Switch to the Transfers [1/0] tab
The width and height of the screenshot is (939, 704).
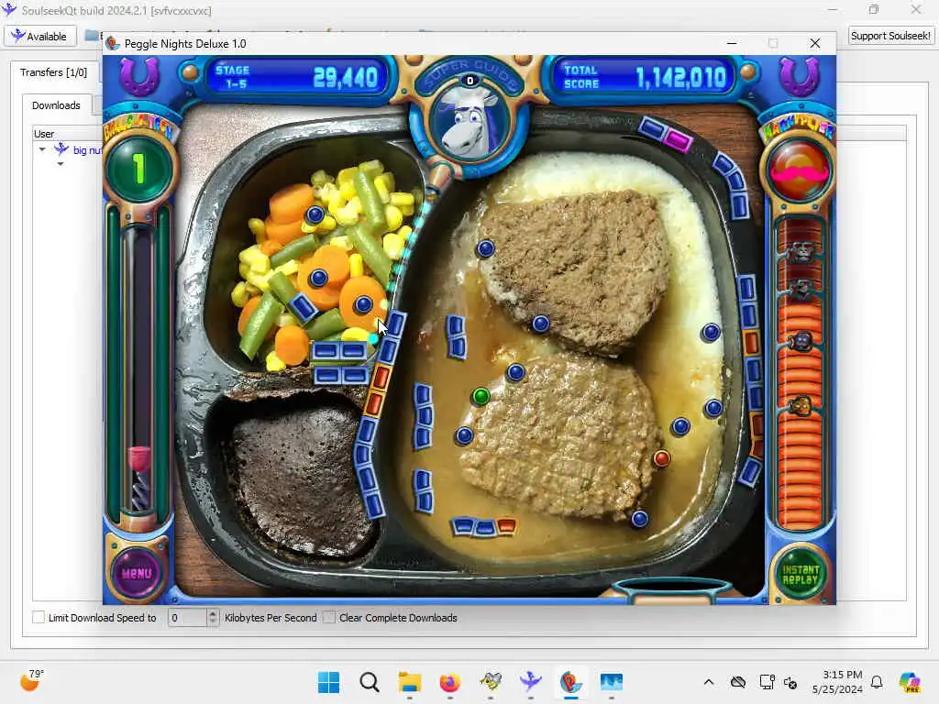click(x=53, y=72)
